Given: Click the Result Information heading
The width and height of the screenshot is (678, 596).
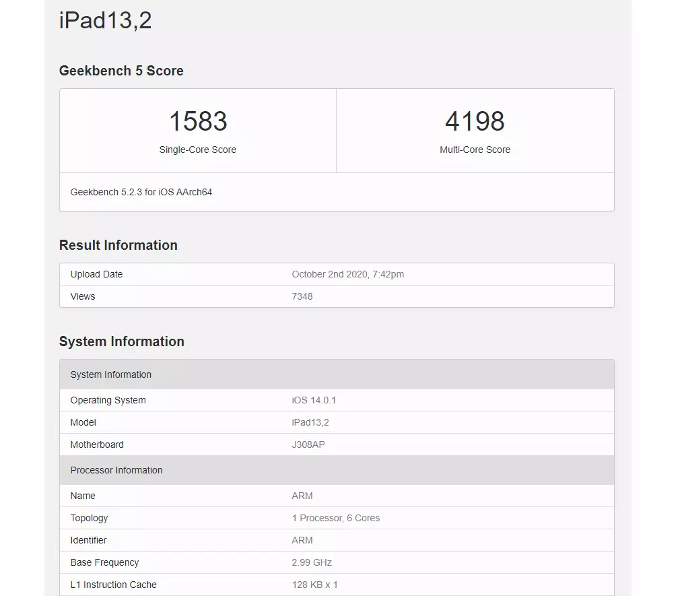Looking at the screenshot, I should coord(118,245).
